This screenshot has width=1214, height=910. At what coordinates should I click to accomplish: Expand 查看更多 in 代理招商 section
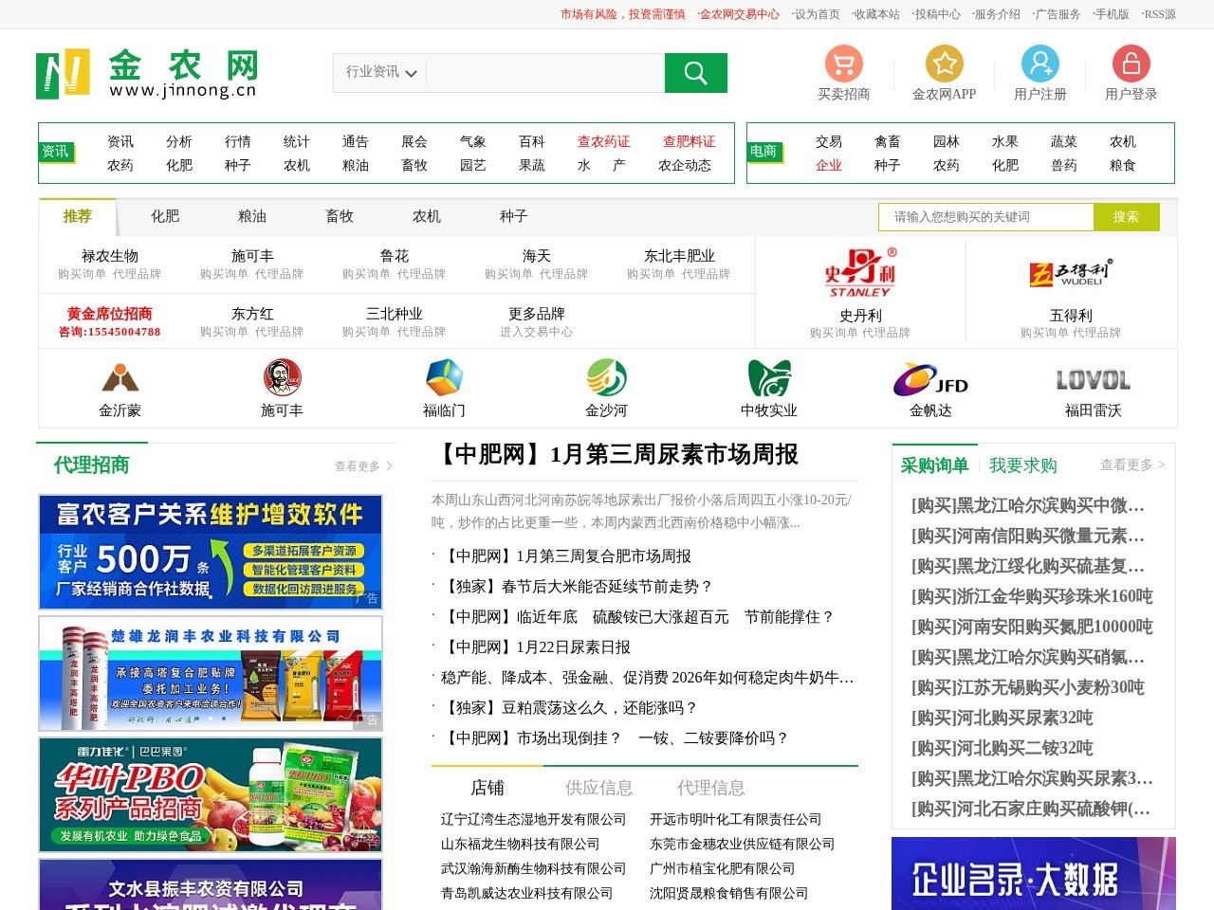click(362, 466)
